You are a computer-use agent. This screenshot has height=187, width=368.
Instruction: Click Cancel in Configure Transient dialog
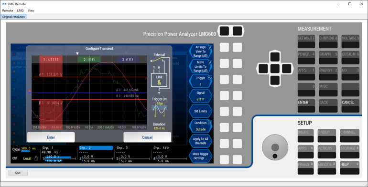click(x=147, y=137)
